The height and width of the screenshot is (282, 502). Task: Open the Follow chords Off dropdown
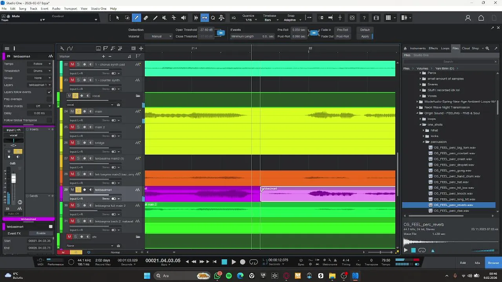point(40,106)
